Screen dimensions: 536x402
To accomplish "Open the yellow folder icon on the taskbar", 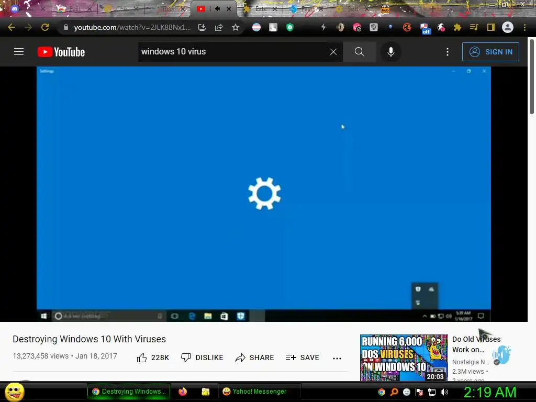I will coord(205,392).
